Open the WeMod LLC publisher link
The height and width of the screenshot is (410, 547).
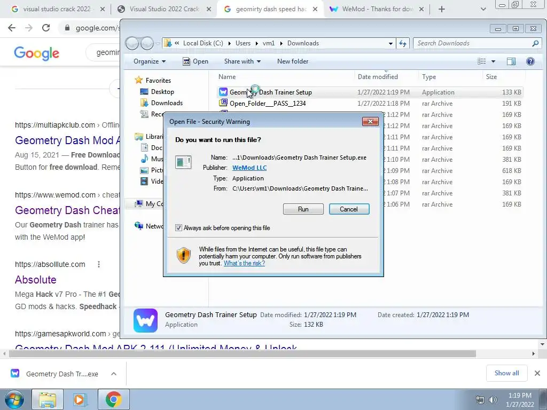click(x=249, y=168)
